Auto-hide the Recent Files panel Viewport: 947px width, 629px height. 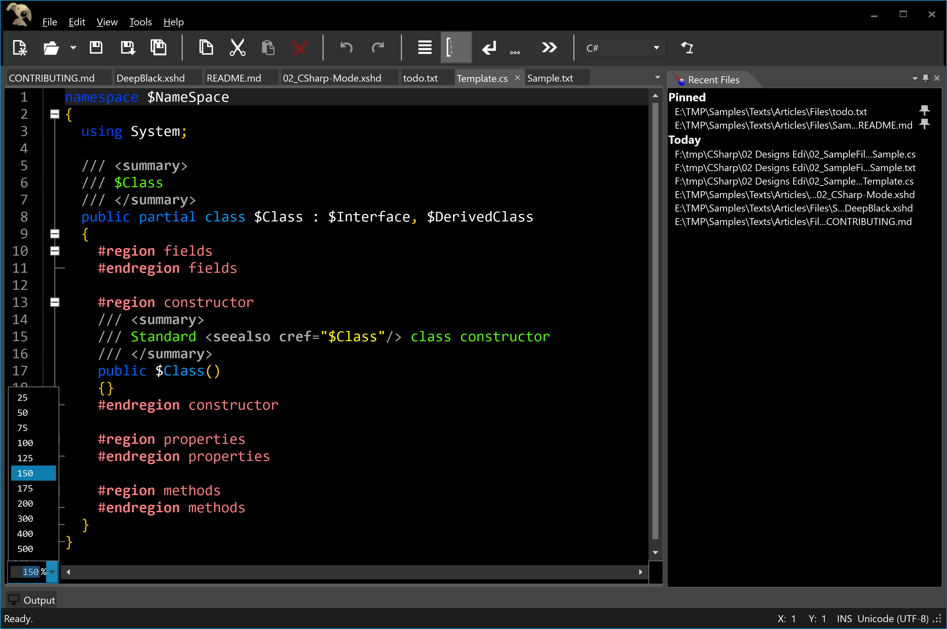coord(926,78)
